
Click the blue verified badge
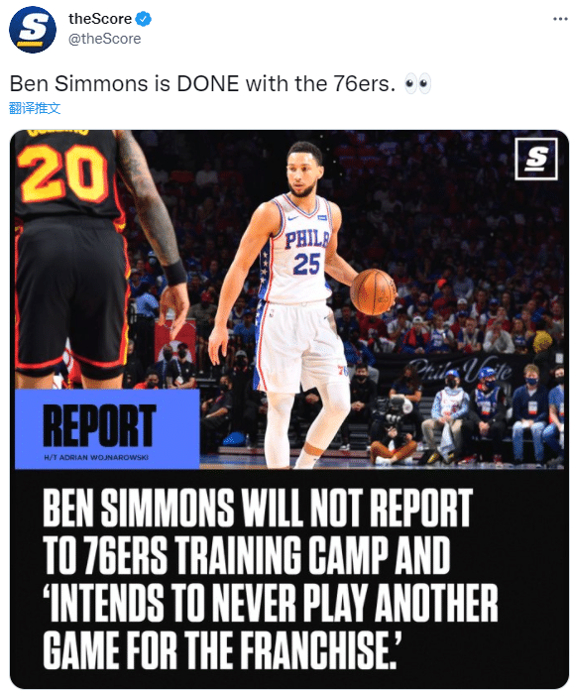[144, 19]
